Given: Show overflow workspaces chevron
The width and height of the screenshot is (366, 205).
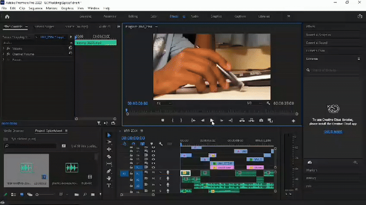Looking at the screenshot, I should coord(289,16).
